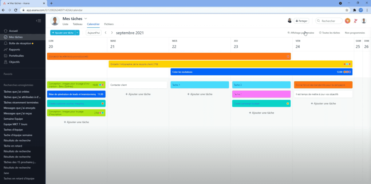The image size is (371, 184).
Task: Open the Portefeuilles folder icon
Action: 5,56
